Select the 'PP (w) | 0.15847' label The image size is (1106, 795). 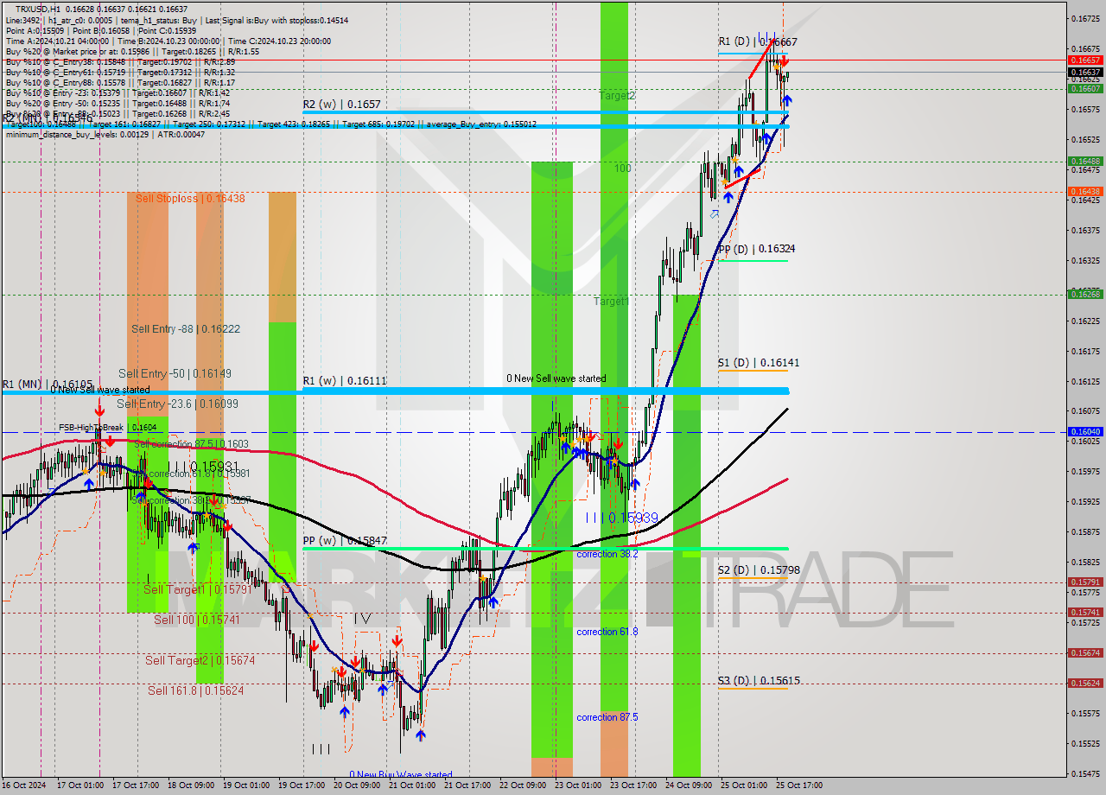point(345,541)
